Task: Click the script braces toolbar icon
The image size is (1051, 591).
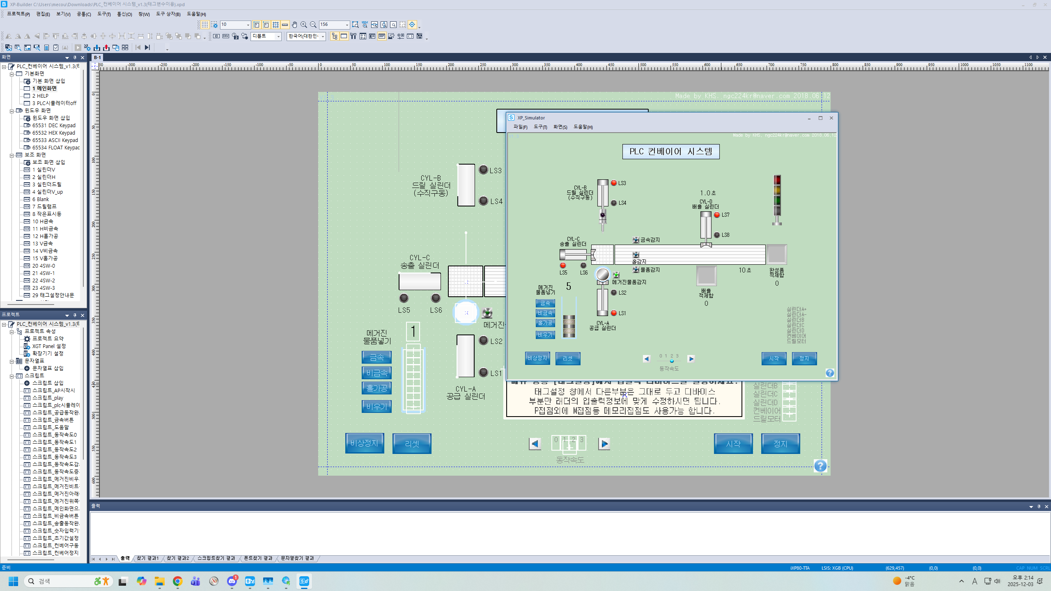Action: click(410, 36)
